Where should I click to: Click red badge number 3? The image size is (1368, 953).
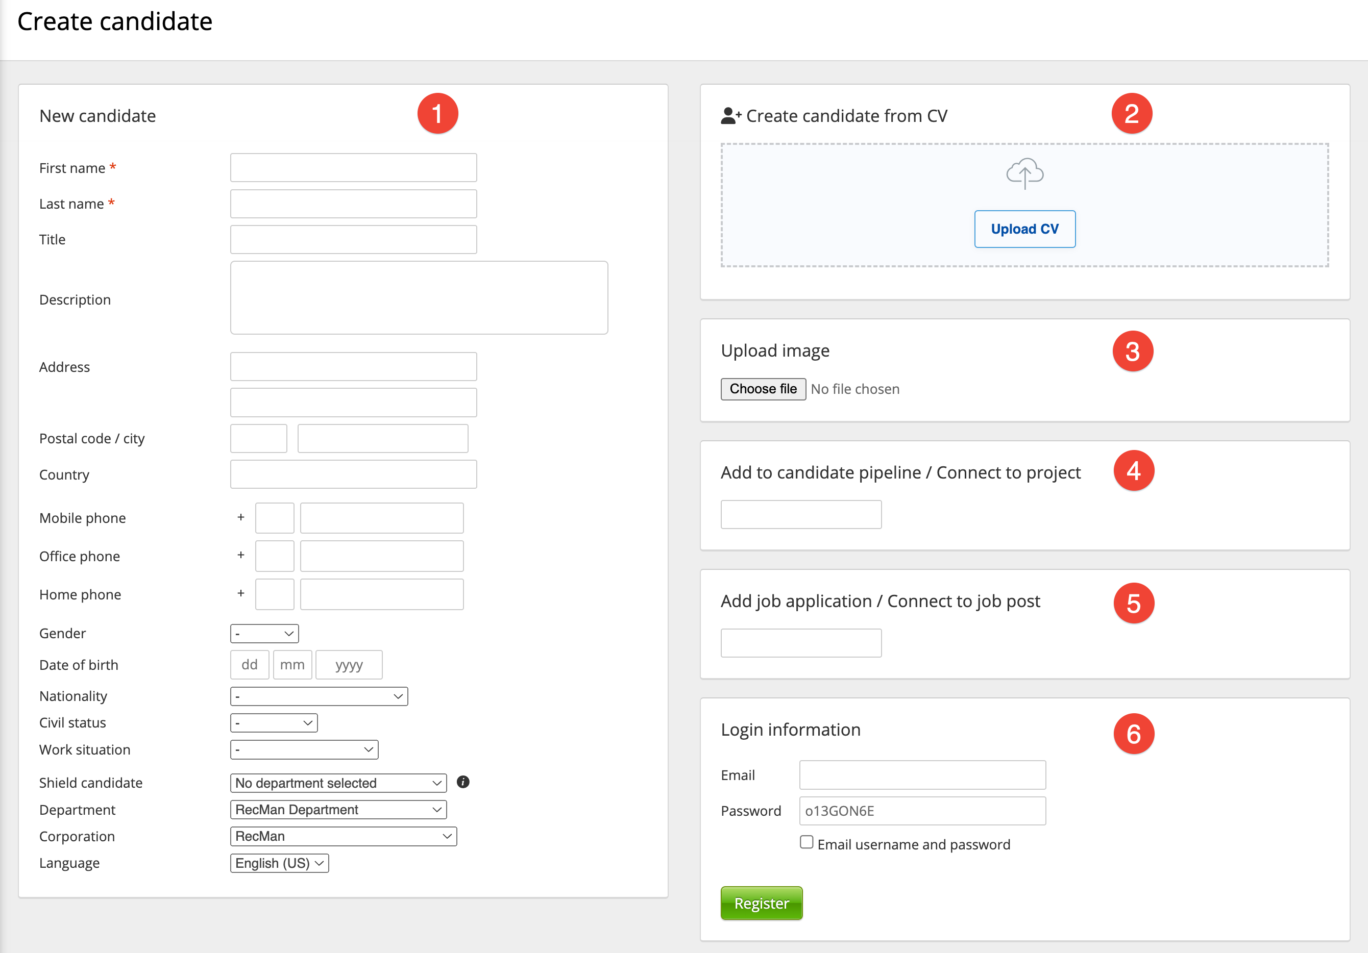1132,352
